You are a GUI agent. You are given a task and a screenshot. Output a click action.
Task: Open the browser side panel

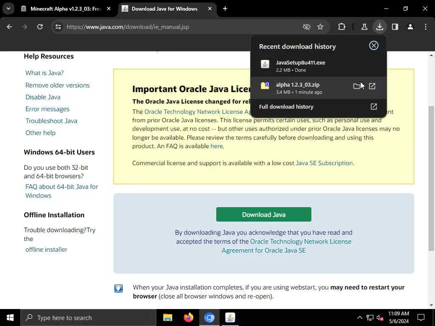(x=395, y=27)
